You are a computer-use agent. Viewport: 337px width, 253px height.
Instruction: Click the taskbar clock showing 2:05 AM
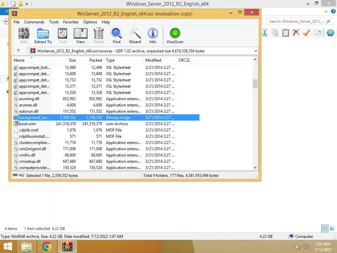pyautogui.click(x=323, y=247)
